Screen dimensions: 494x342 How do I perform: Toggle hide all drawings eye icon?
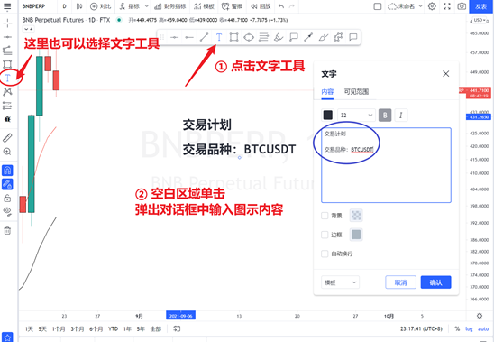pyautogui.click(x=7, y=211)
